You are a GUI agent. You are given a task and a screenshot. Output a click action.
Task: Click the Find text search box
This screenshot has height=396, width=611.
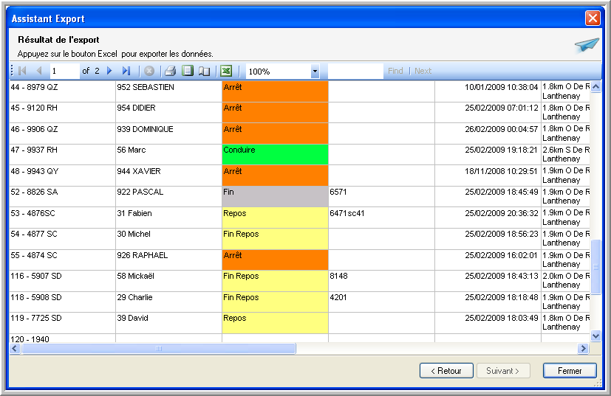[355, 72]
